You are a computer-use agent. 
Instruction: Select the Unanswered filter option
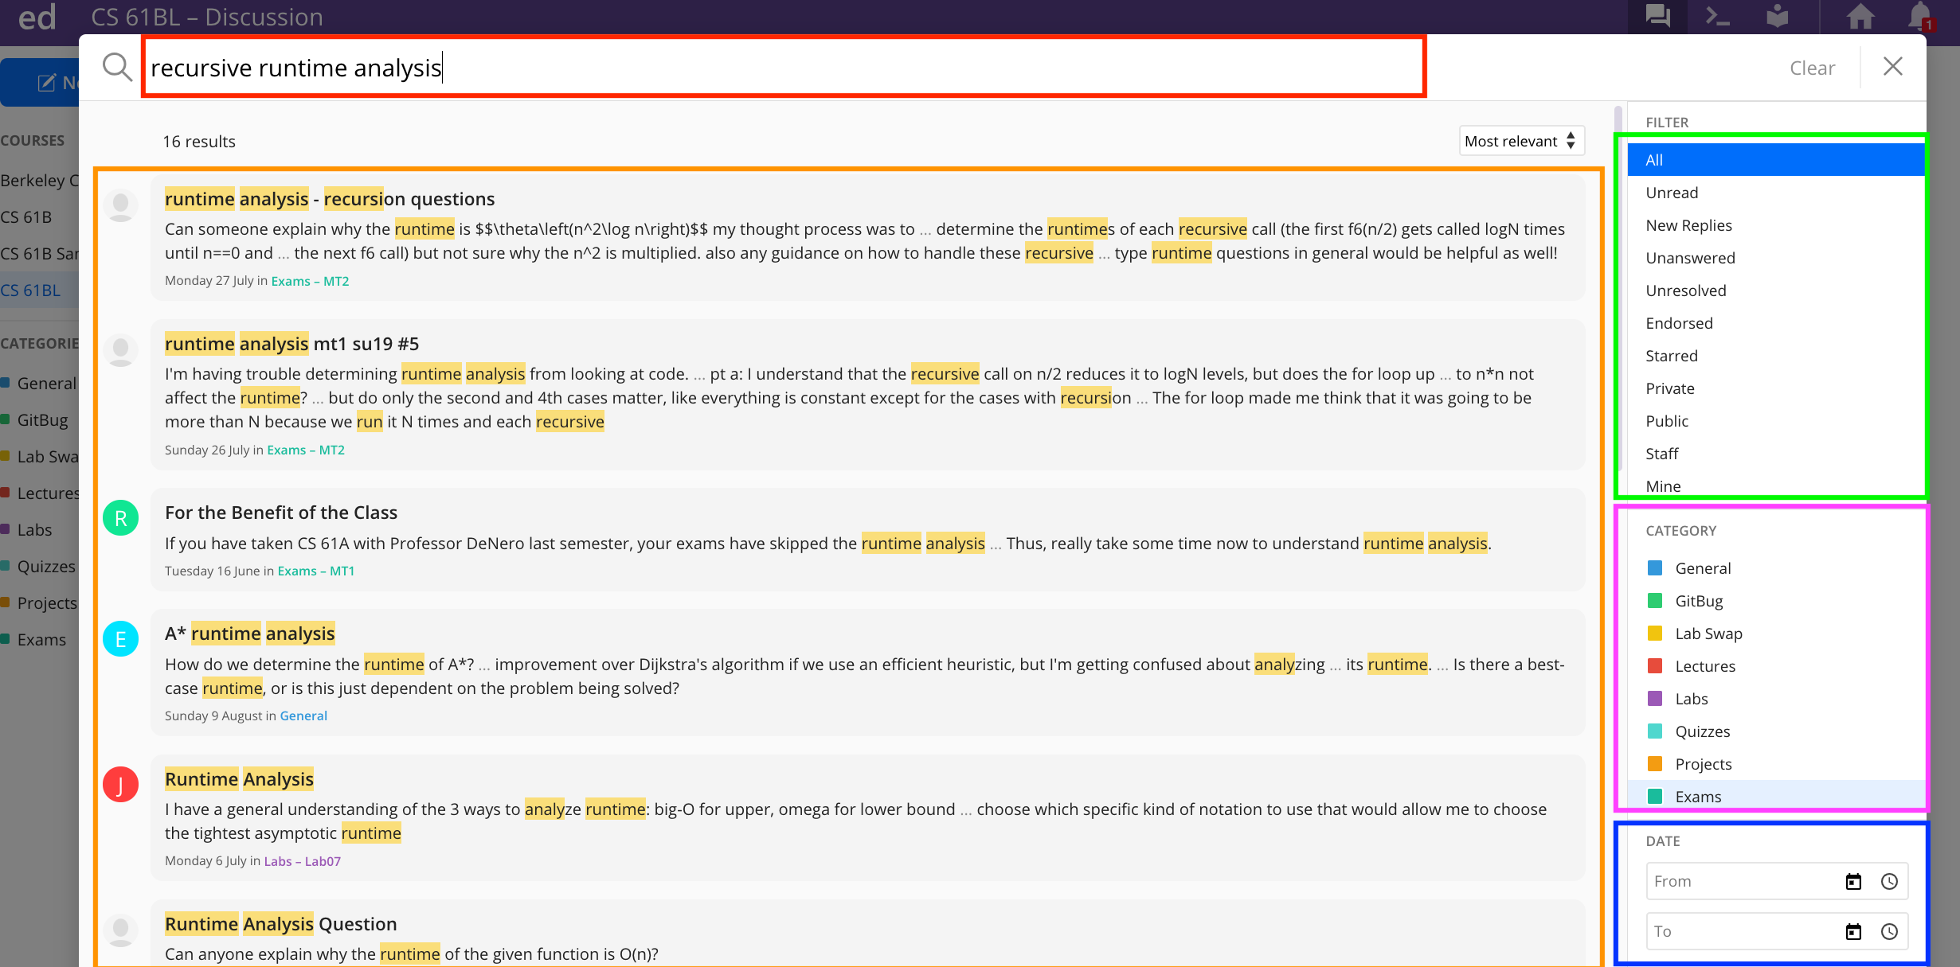(1690, 258)
